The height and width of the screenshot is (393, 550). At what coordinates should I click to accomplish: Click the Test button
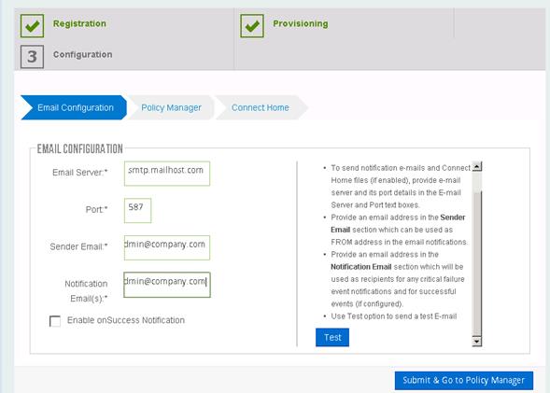(x=332, y=337)
